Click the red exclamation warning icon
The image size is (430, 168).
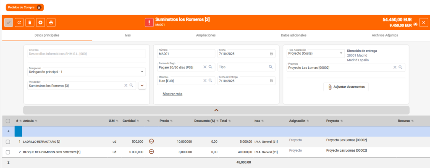pyautogui.click(x=149, y=22)
